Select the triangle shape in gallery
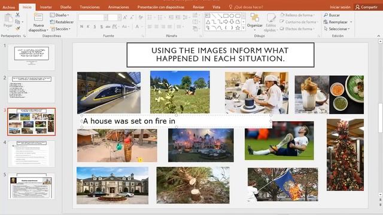This screenshot has height=215, width=383. coord(208,22)
